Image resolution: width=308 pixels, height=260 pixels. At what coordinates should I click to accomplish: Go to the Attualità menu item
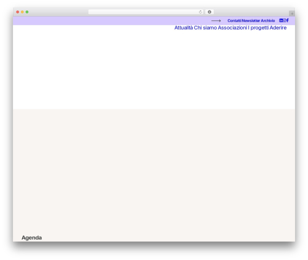(x=184, y=28)
